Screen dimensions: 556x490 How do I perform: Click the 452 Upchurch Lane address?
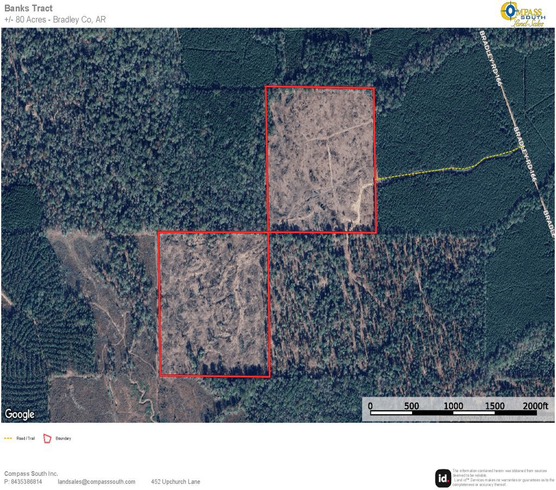pos(175,482)
